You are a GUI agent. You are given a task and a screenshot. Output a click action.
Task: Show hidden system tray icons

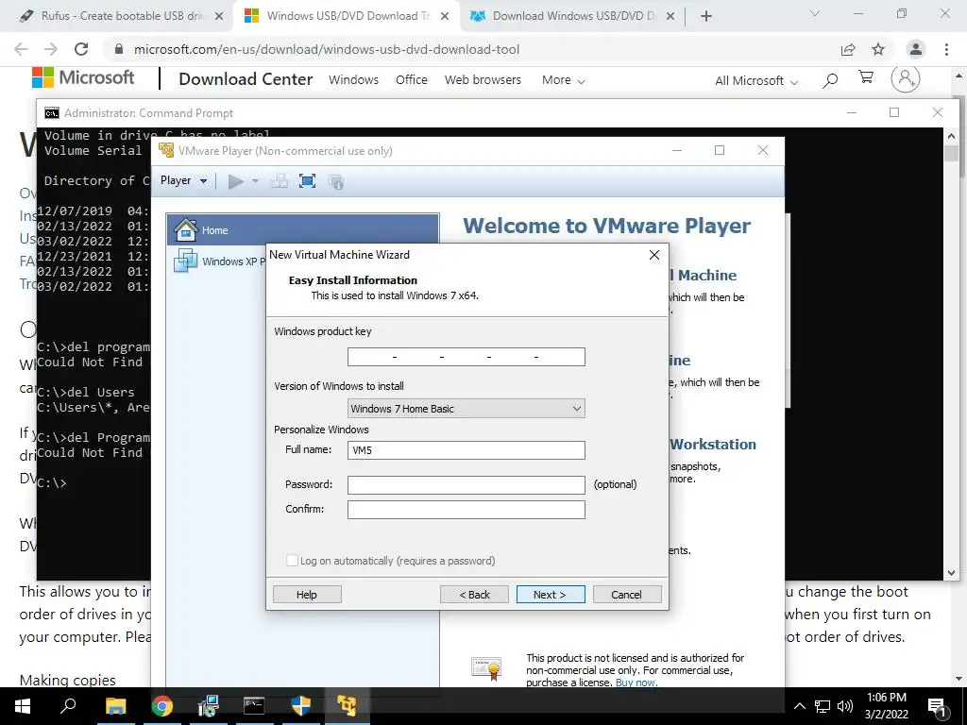pyautogui.click(x=799, y=706)
